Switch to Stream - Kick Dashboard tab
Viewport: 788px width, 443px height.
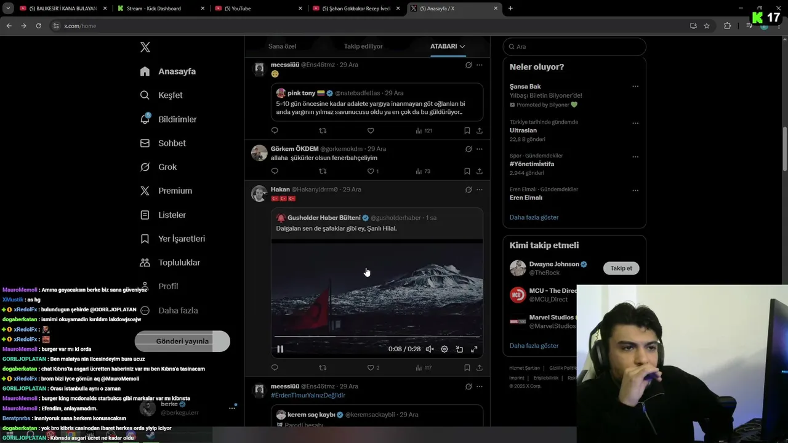click(x=160, y=9)
